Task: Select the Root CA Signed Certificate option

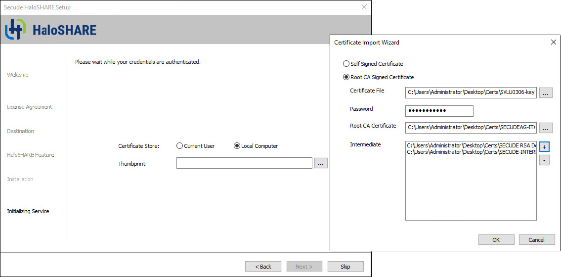Action: click(378, 77)
